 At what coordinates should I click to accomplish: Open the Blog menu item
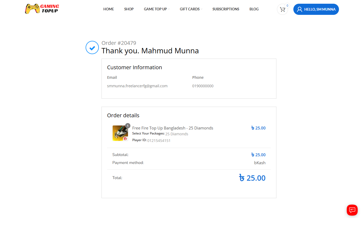click(x=254, y=9)
